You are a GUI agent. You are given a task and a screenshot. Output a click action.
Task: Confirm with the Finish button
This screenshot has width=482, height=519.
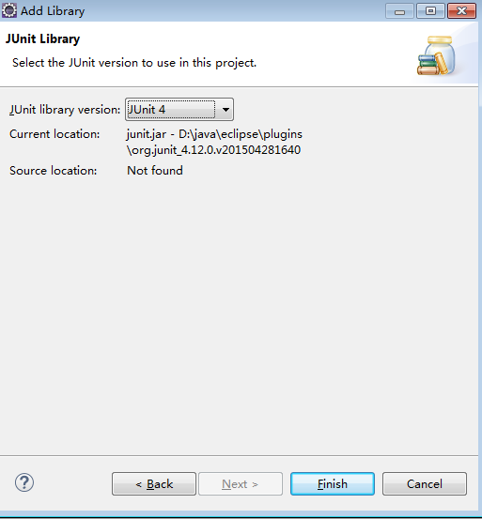[x=333, y=484]
